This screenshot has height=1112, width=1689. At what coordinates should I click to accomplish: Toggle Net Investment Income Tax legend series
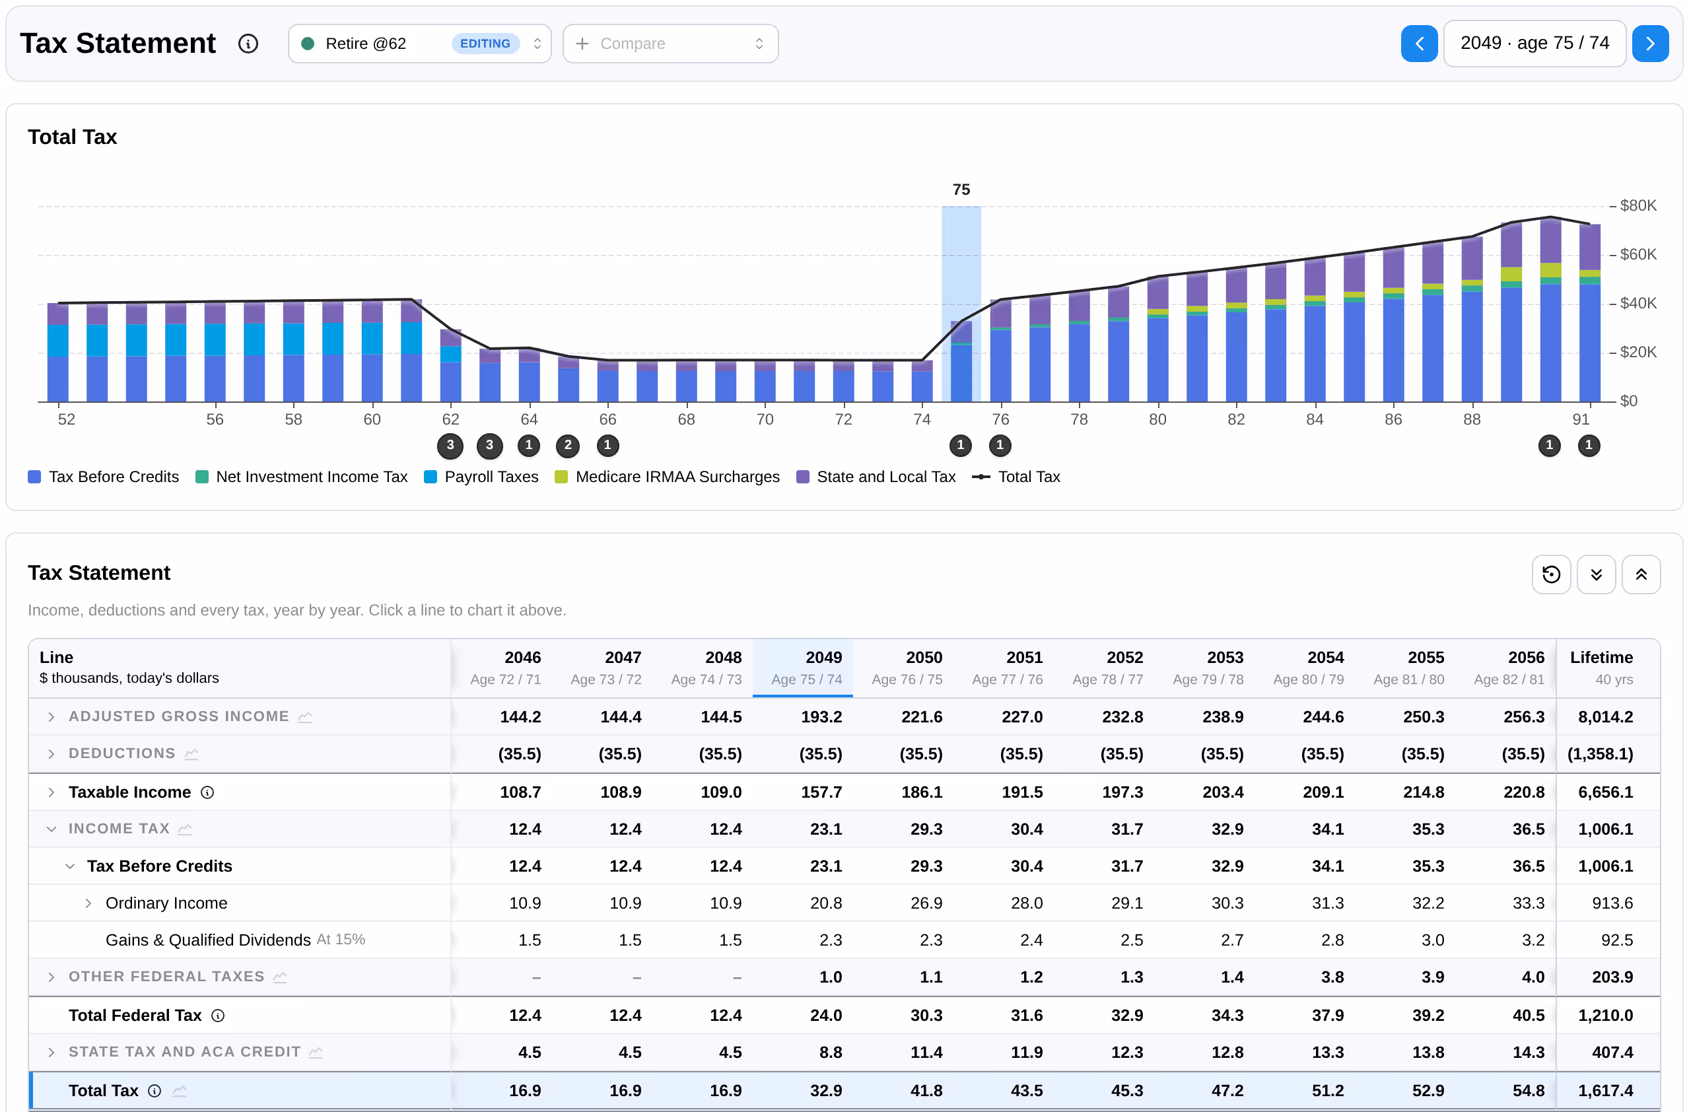pyautogui.click(x=302, y=477)
